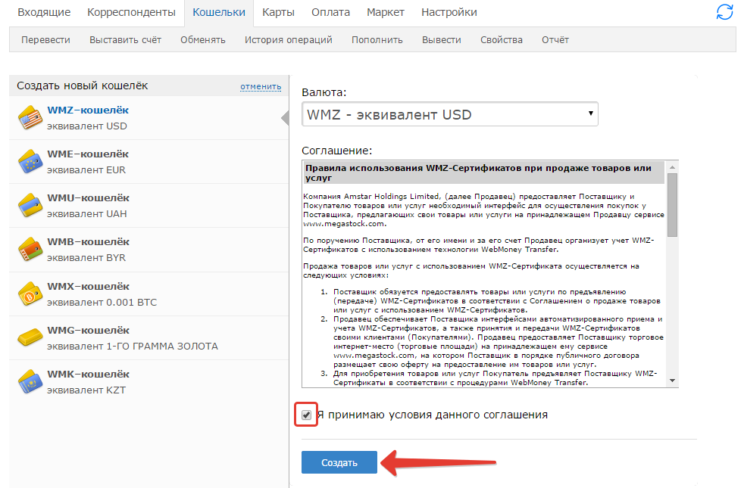Select WMB-кошелёк title text
Image resolution: width=744 pixels, height=488 pixels.
pos(88,241)
